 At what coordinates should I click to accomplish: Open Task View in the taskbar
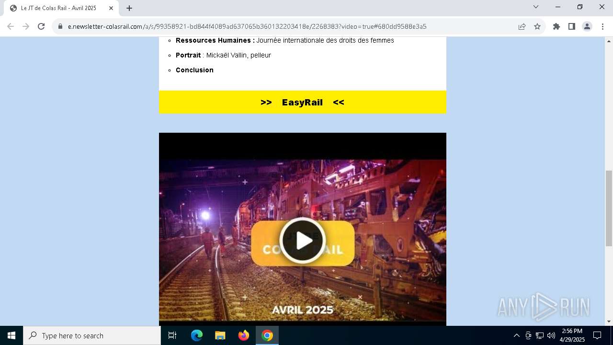click(x=172, y=335)
